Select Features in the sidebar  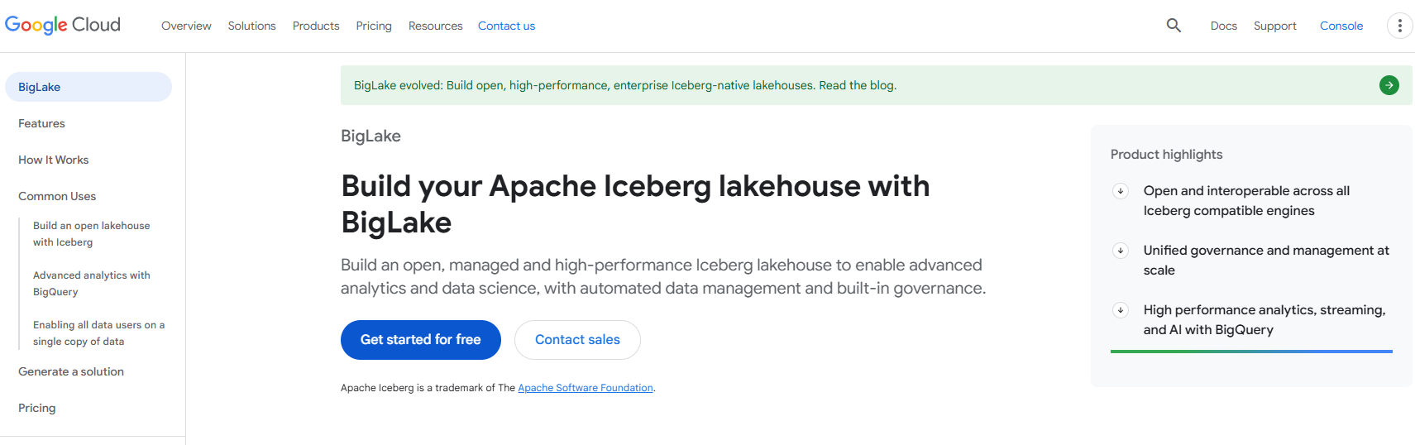(x=41, y=123)
